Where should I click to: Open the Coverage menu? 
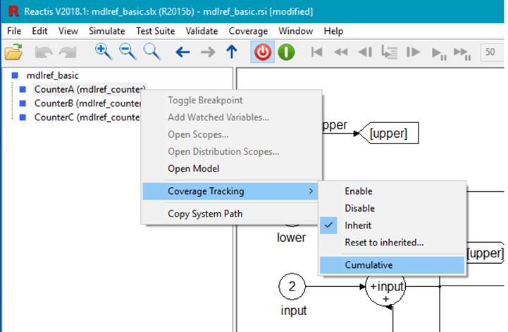coord(248,31)
